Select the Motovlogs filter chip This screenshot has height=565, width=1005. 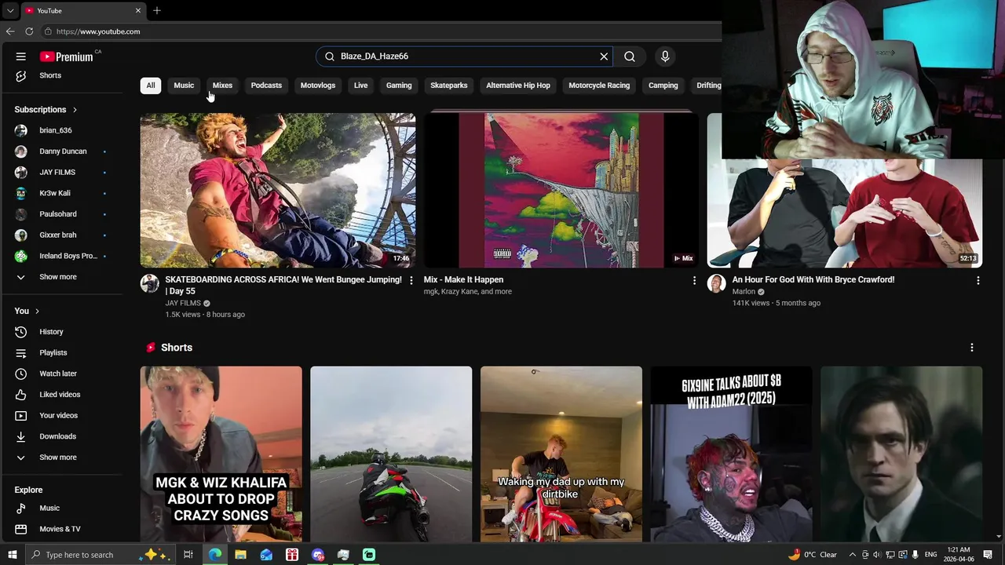click(318, 86)
